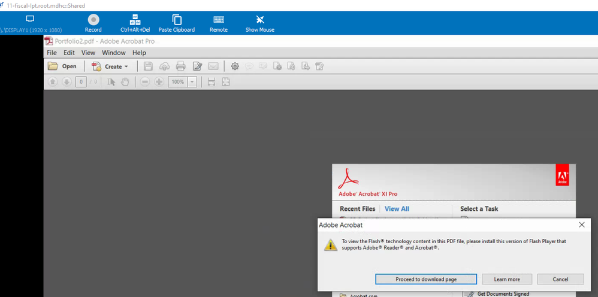This screenshot has width=598, height=297.
Task: Click the delete page icon
Action: point(277,66)
